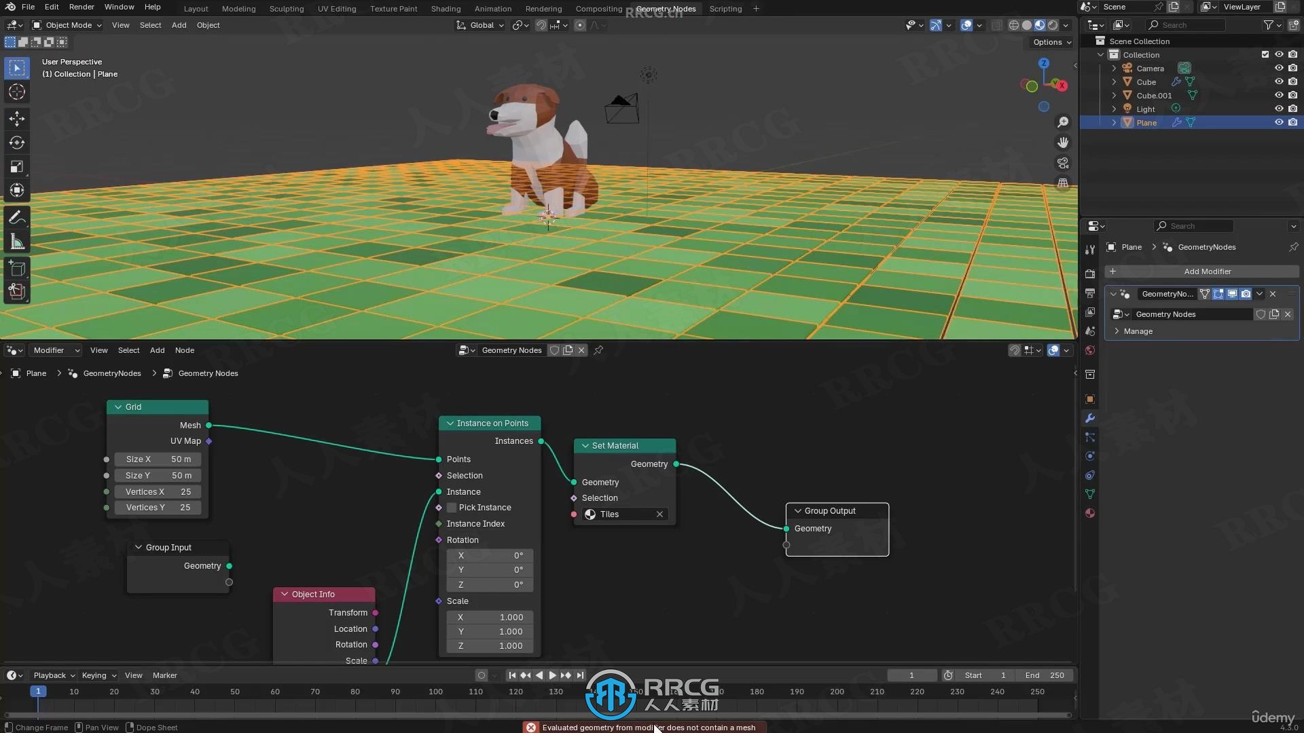This screenshot has height=733, width=1304.
Task: Open the Options dropdown in viewport
Action: coord(1052,42)
